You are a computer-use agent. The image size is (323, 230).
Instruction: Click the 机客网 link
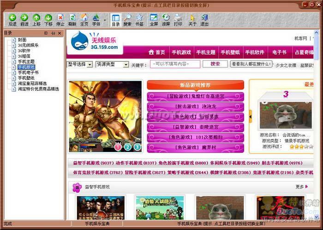coord(300,38)
